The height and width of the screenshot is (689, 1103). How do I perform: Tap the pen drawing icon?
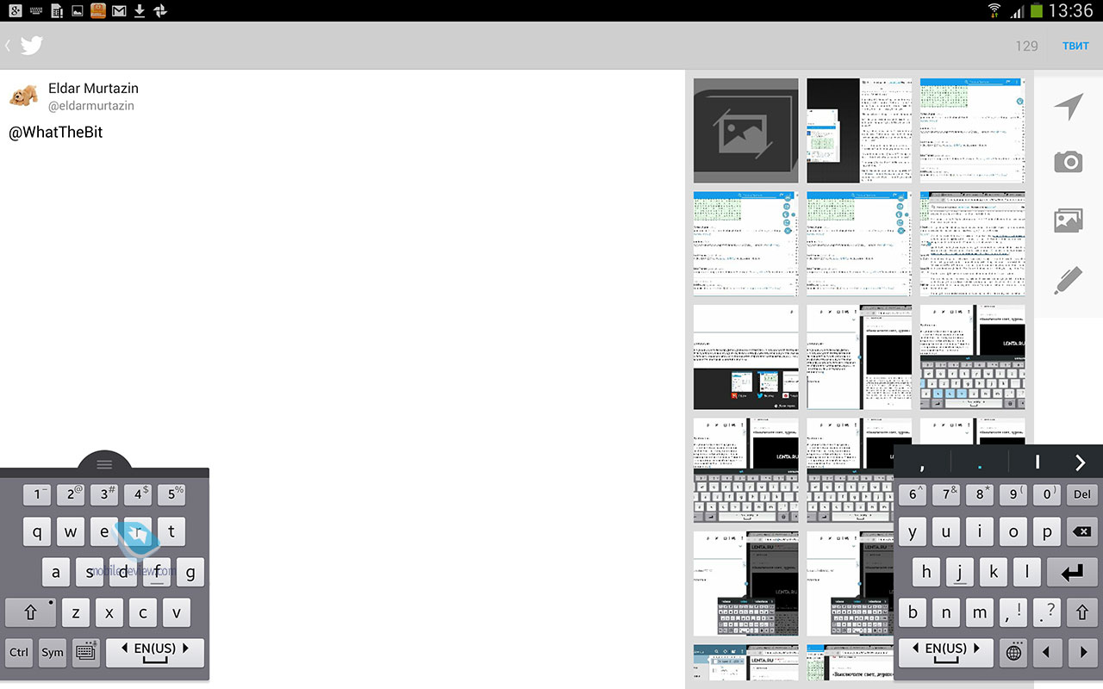pos(1068,281)
